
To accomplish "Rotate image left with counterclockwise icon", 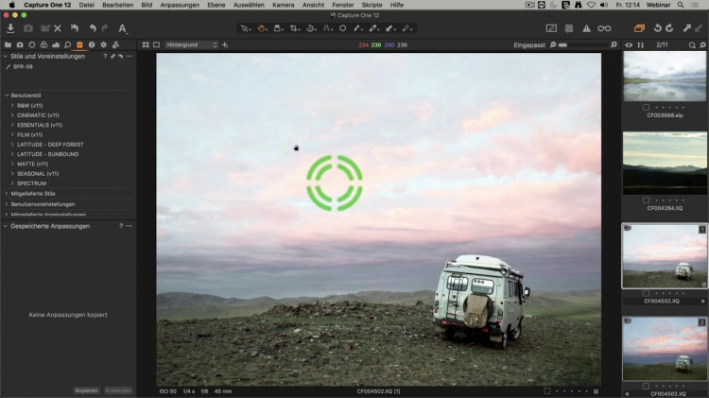I will (657, 28).
